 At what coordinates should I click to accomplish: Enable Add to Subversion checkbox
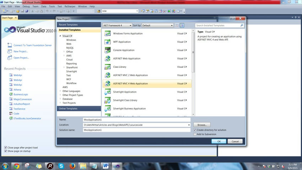[195, 134]
